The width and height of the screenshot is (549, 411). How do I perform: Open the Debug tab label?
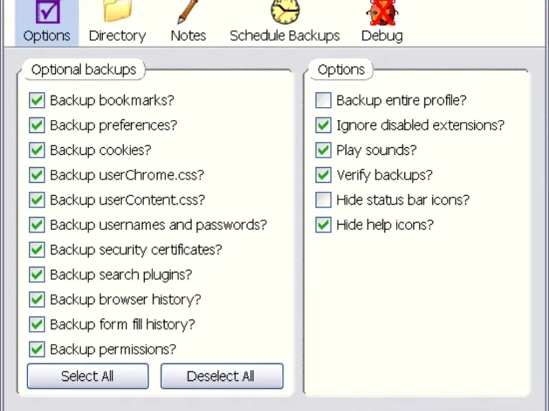382,36
